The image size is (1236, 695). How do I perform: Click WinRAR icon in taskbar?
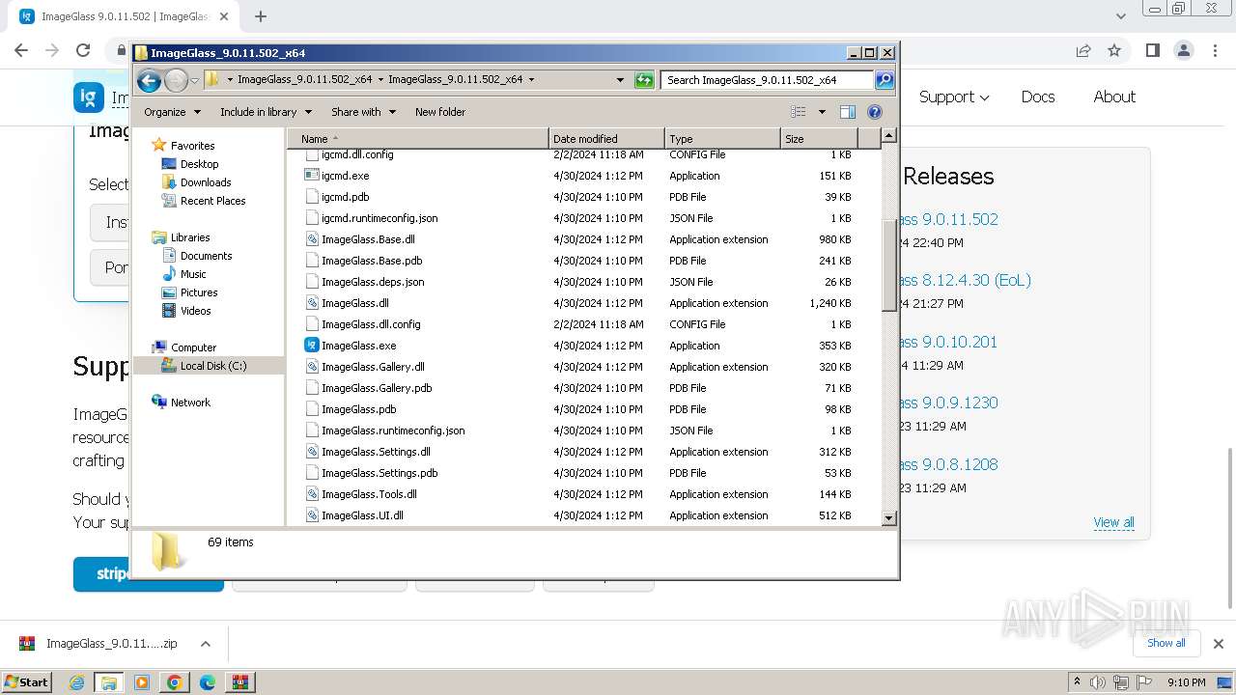239,682
